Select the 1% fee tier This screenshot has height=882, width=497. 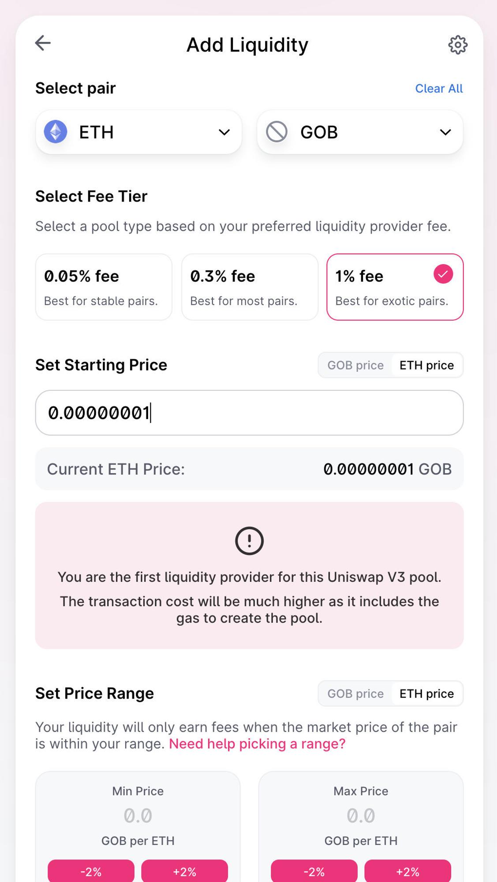(395, 287)
